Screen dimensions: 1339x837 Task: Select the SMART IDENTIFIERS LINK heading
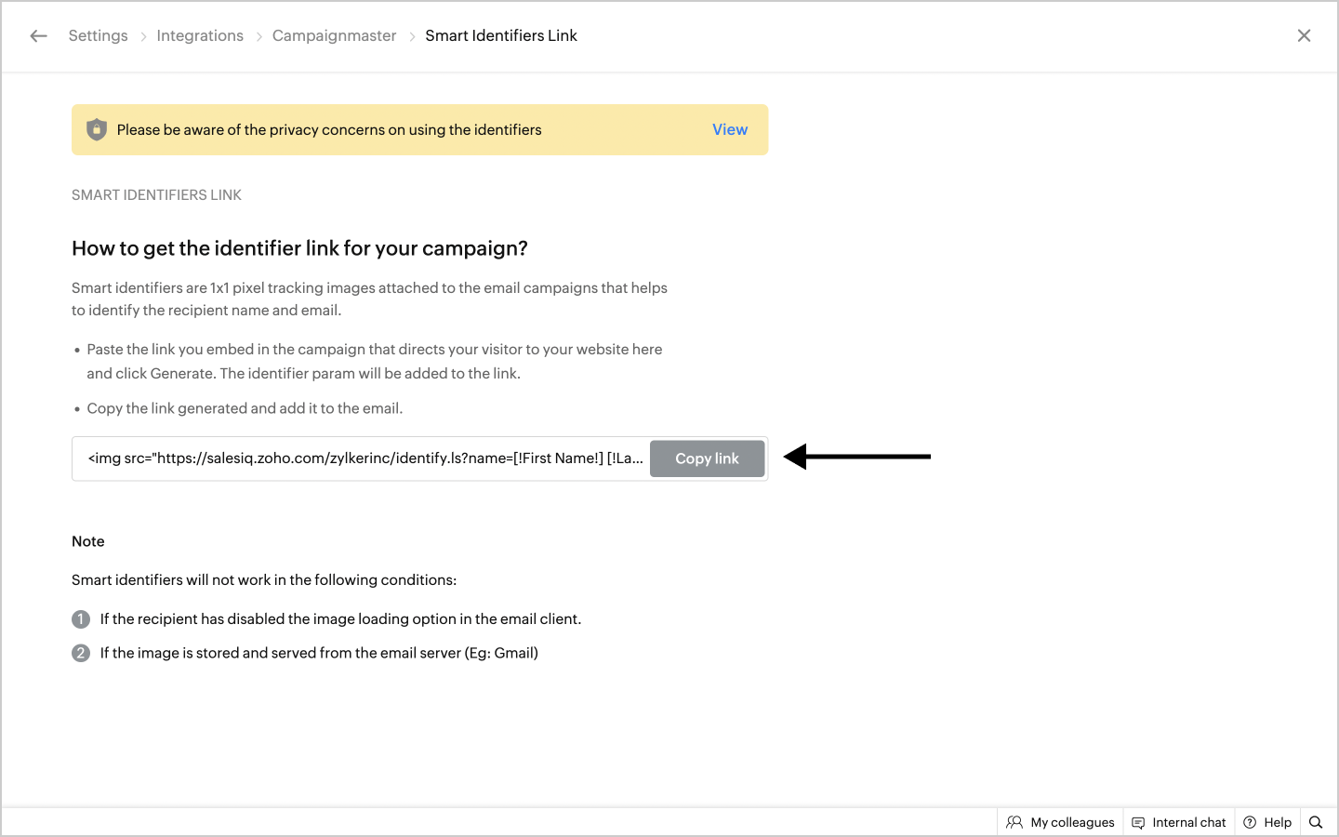tap(156, 195)
